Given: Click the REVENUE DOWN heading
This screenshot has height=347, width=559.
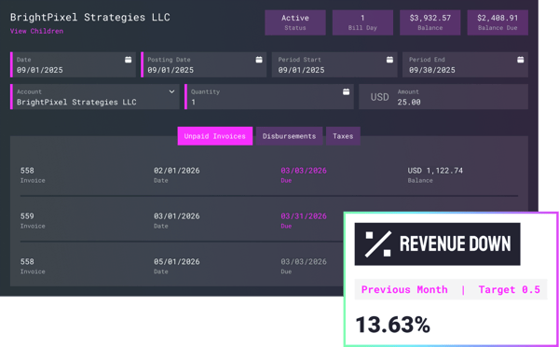Looking at the screenshot, I should pyautogui.click(x=456, y=244).
